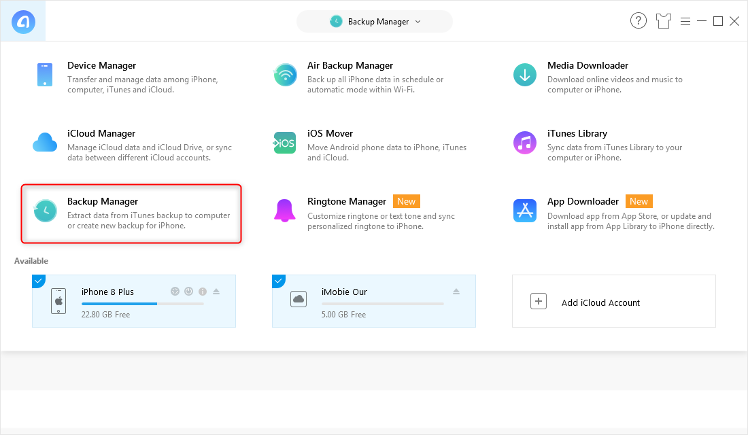Click the iTunes Library description text

pyautogui.click(x=615, y=153)
